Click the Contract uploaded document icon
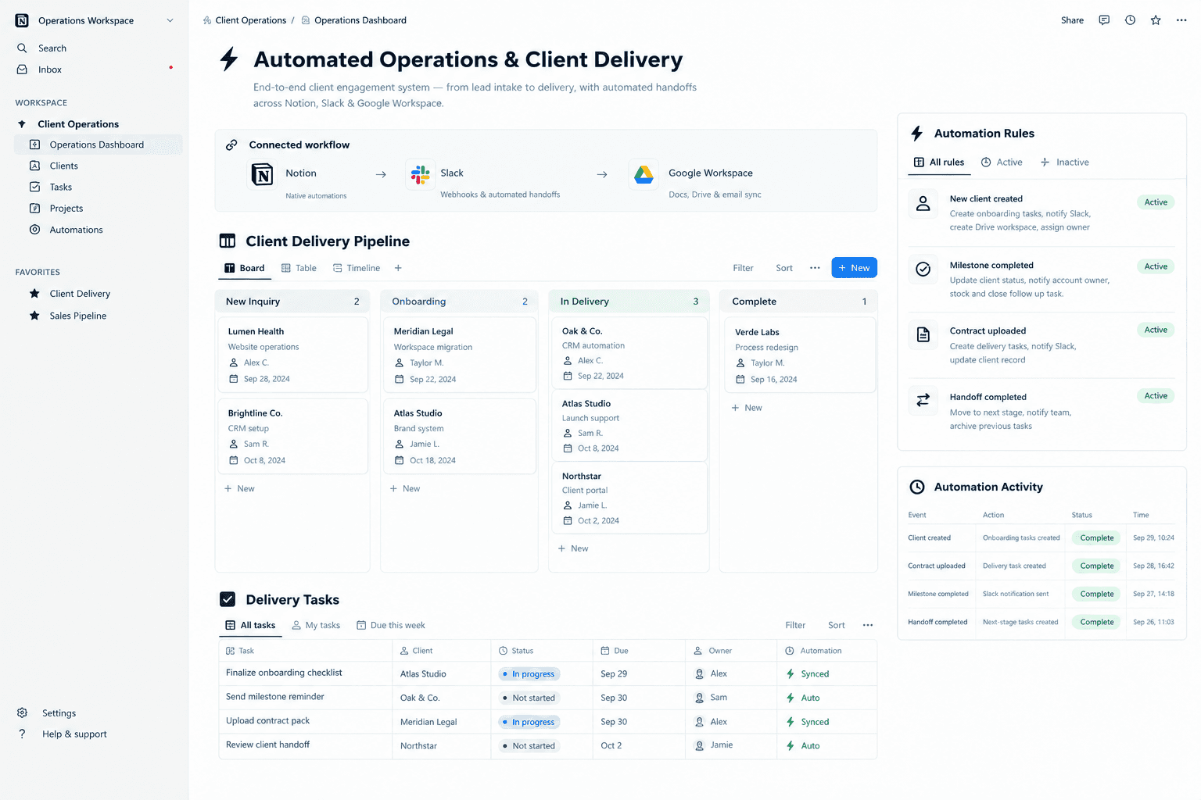 point(923,334)
